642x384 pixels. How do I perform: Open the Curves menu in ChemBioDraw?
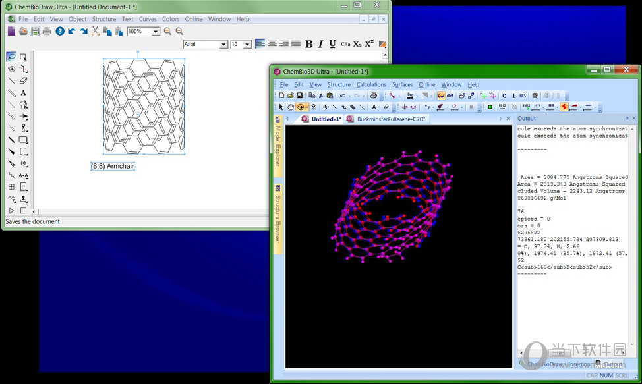click(148, 19)
